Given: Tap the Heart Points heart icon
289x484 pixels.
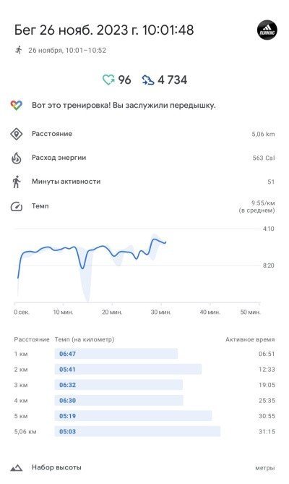Looking at the screenshot, I should coord(108,80).
